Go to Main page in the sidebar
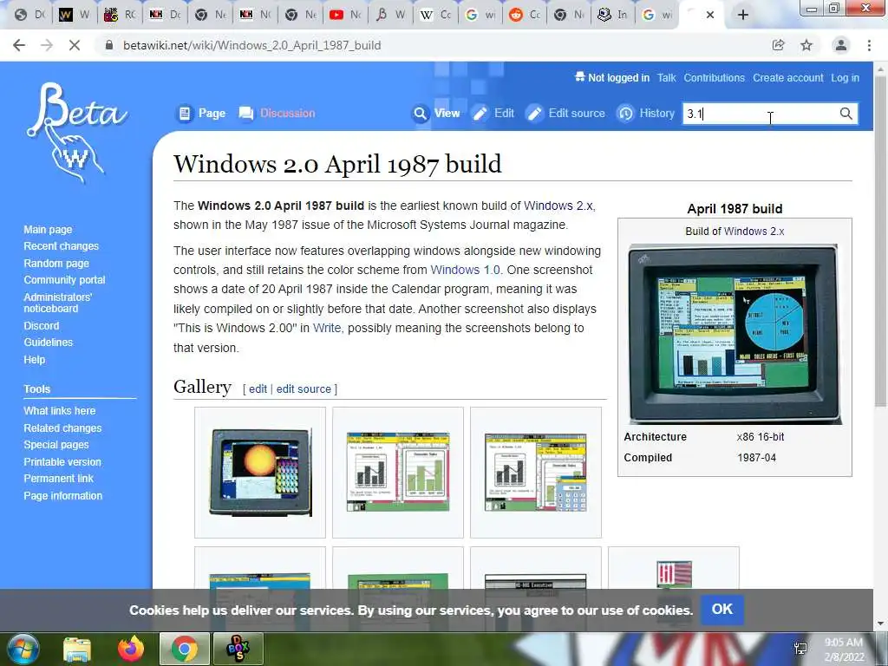 49,229
